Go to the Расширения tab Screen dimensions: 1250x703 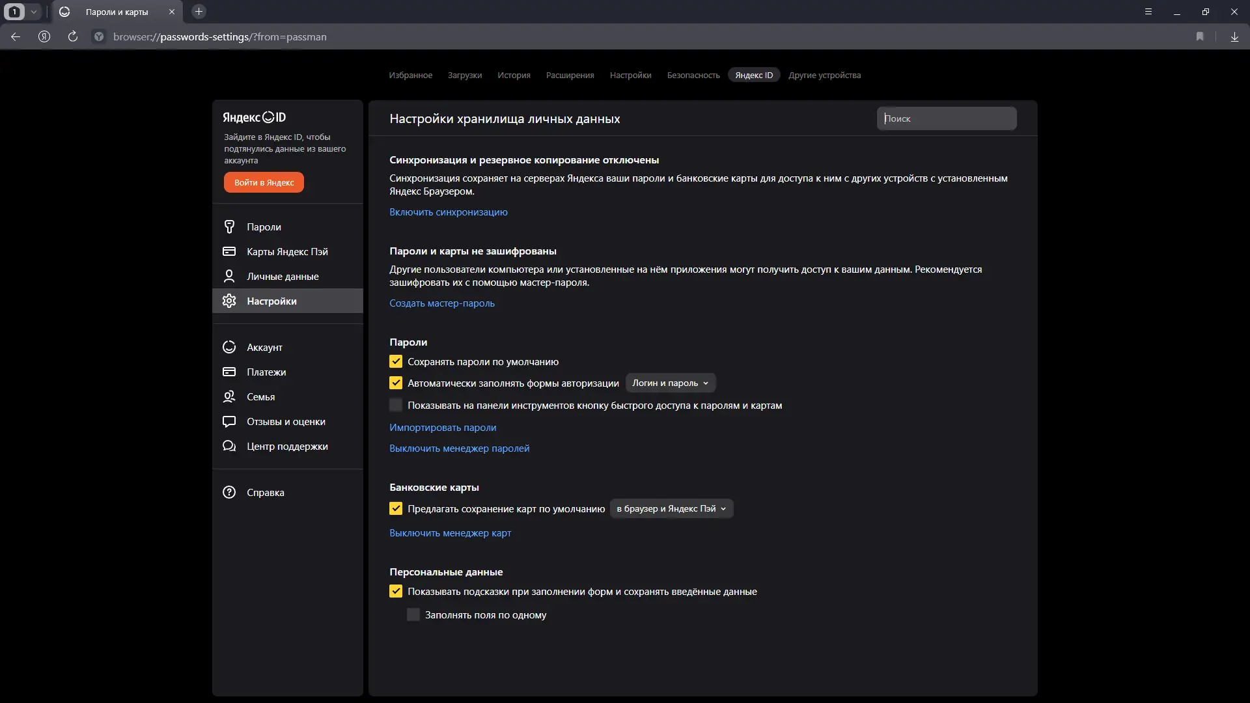pos(570,76)
